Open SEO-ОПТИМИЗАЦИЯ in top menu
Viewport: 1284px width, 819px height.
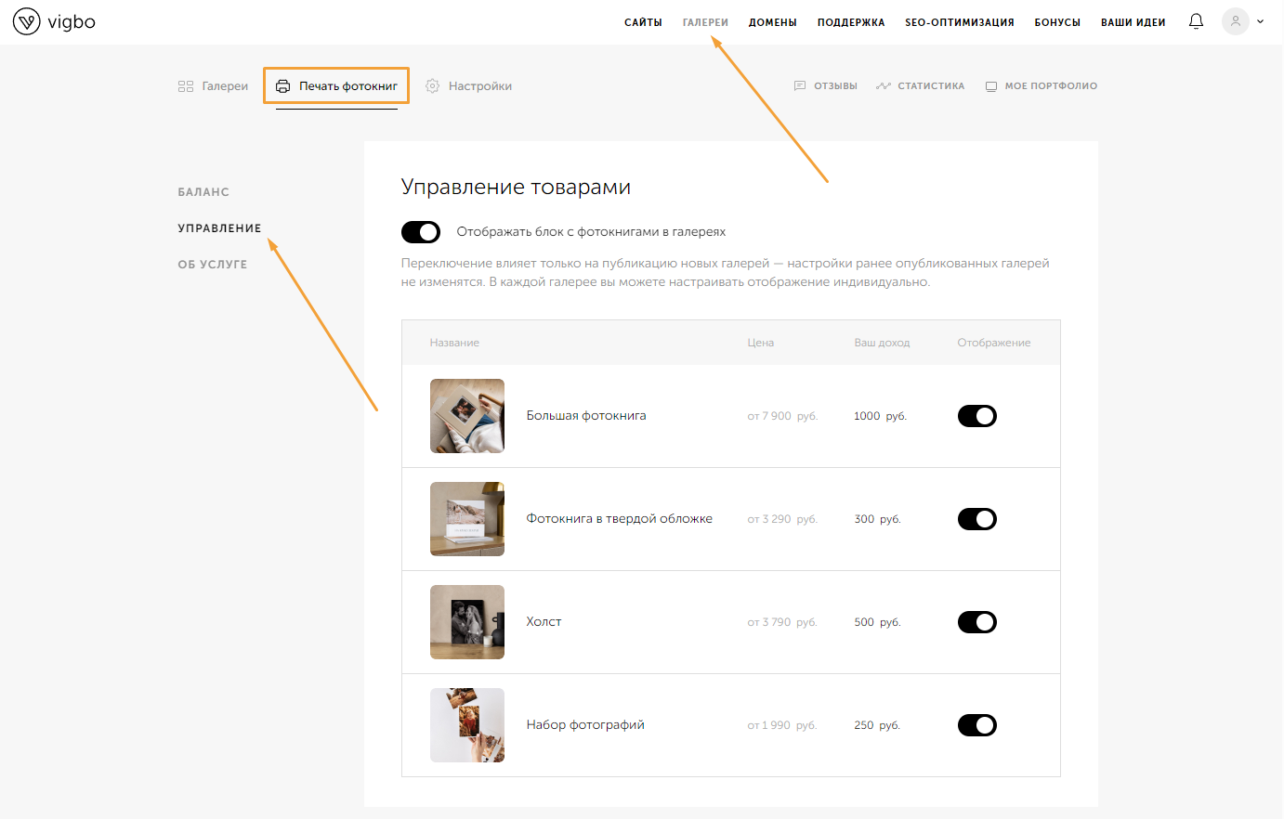click(960, 22)
